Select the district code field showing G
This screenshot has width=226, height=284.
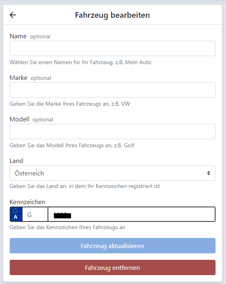[x=35, y=214]
